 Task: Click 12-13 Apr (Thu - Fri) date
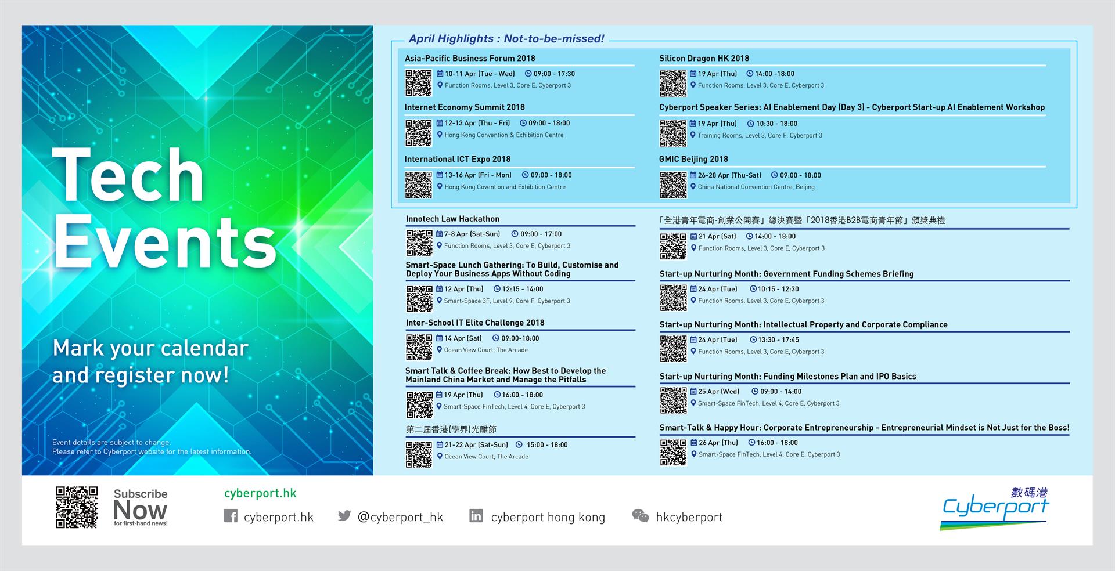click(x=477, y=123)
